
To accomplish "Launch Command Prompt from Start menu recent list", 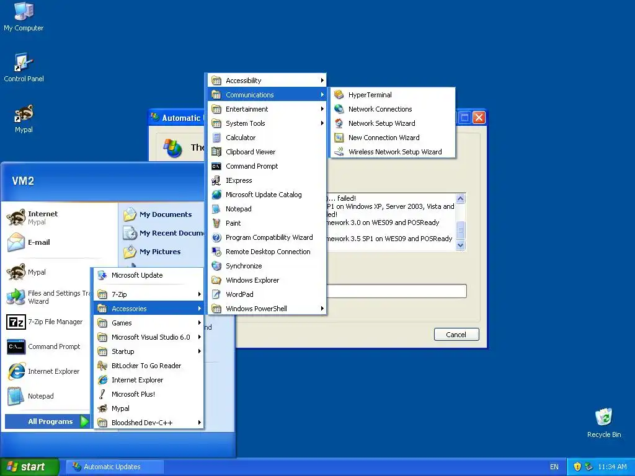I will click(x=48, y=346).
